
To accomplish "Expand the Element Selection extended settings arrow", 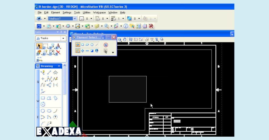I will (113, 52).
